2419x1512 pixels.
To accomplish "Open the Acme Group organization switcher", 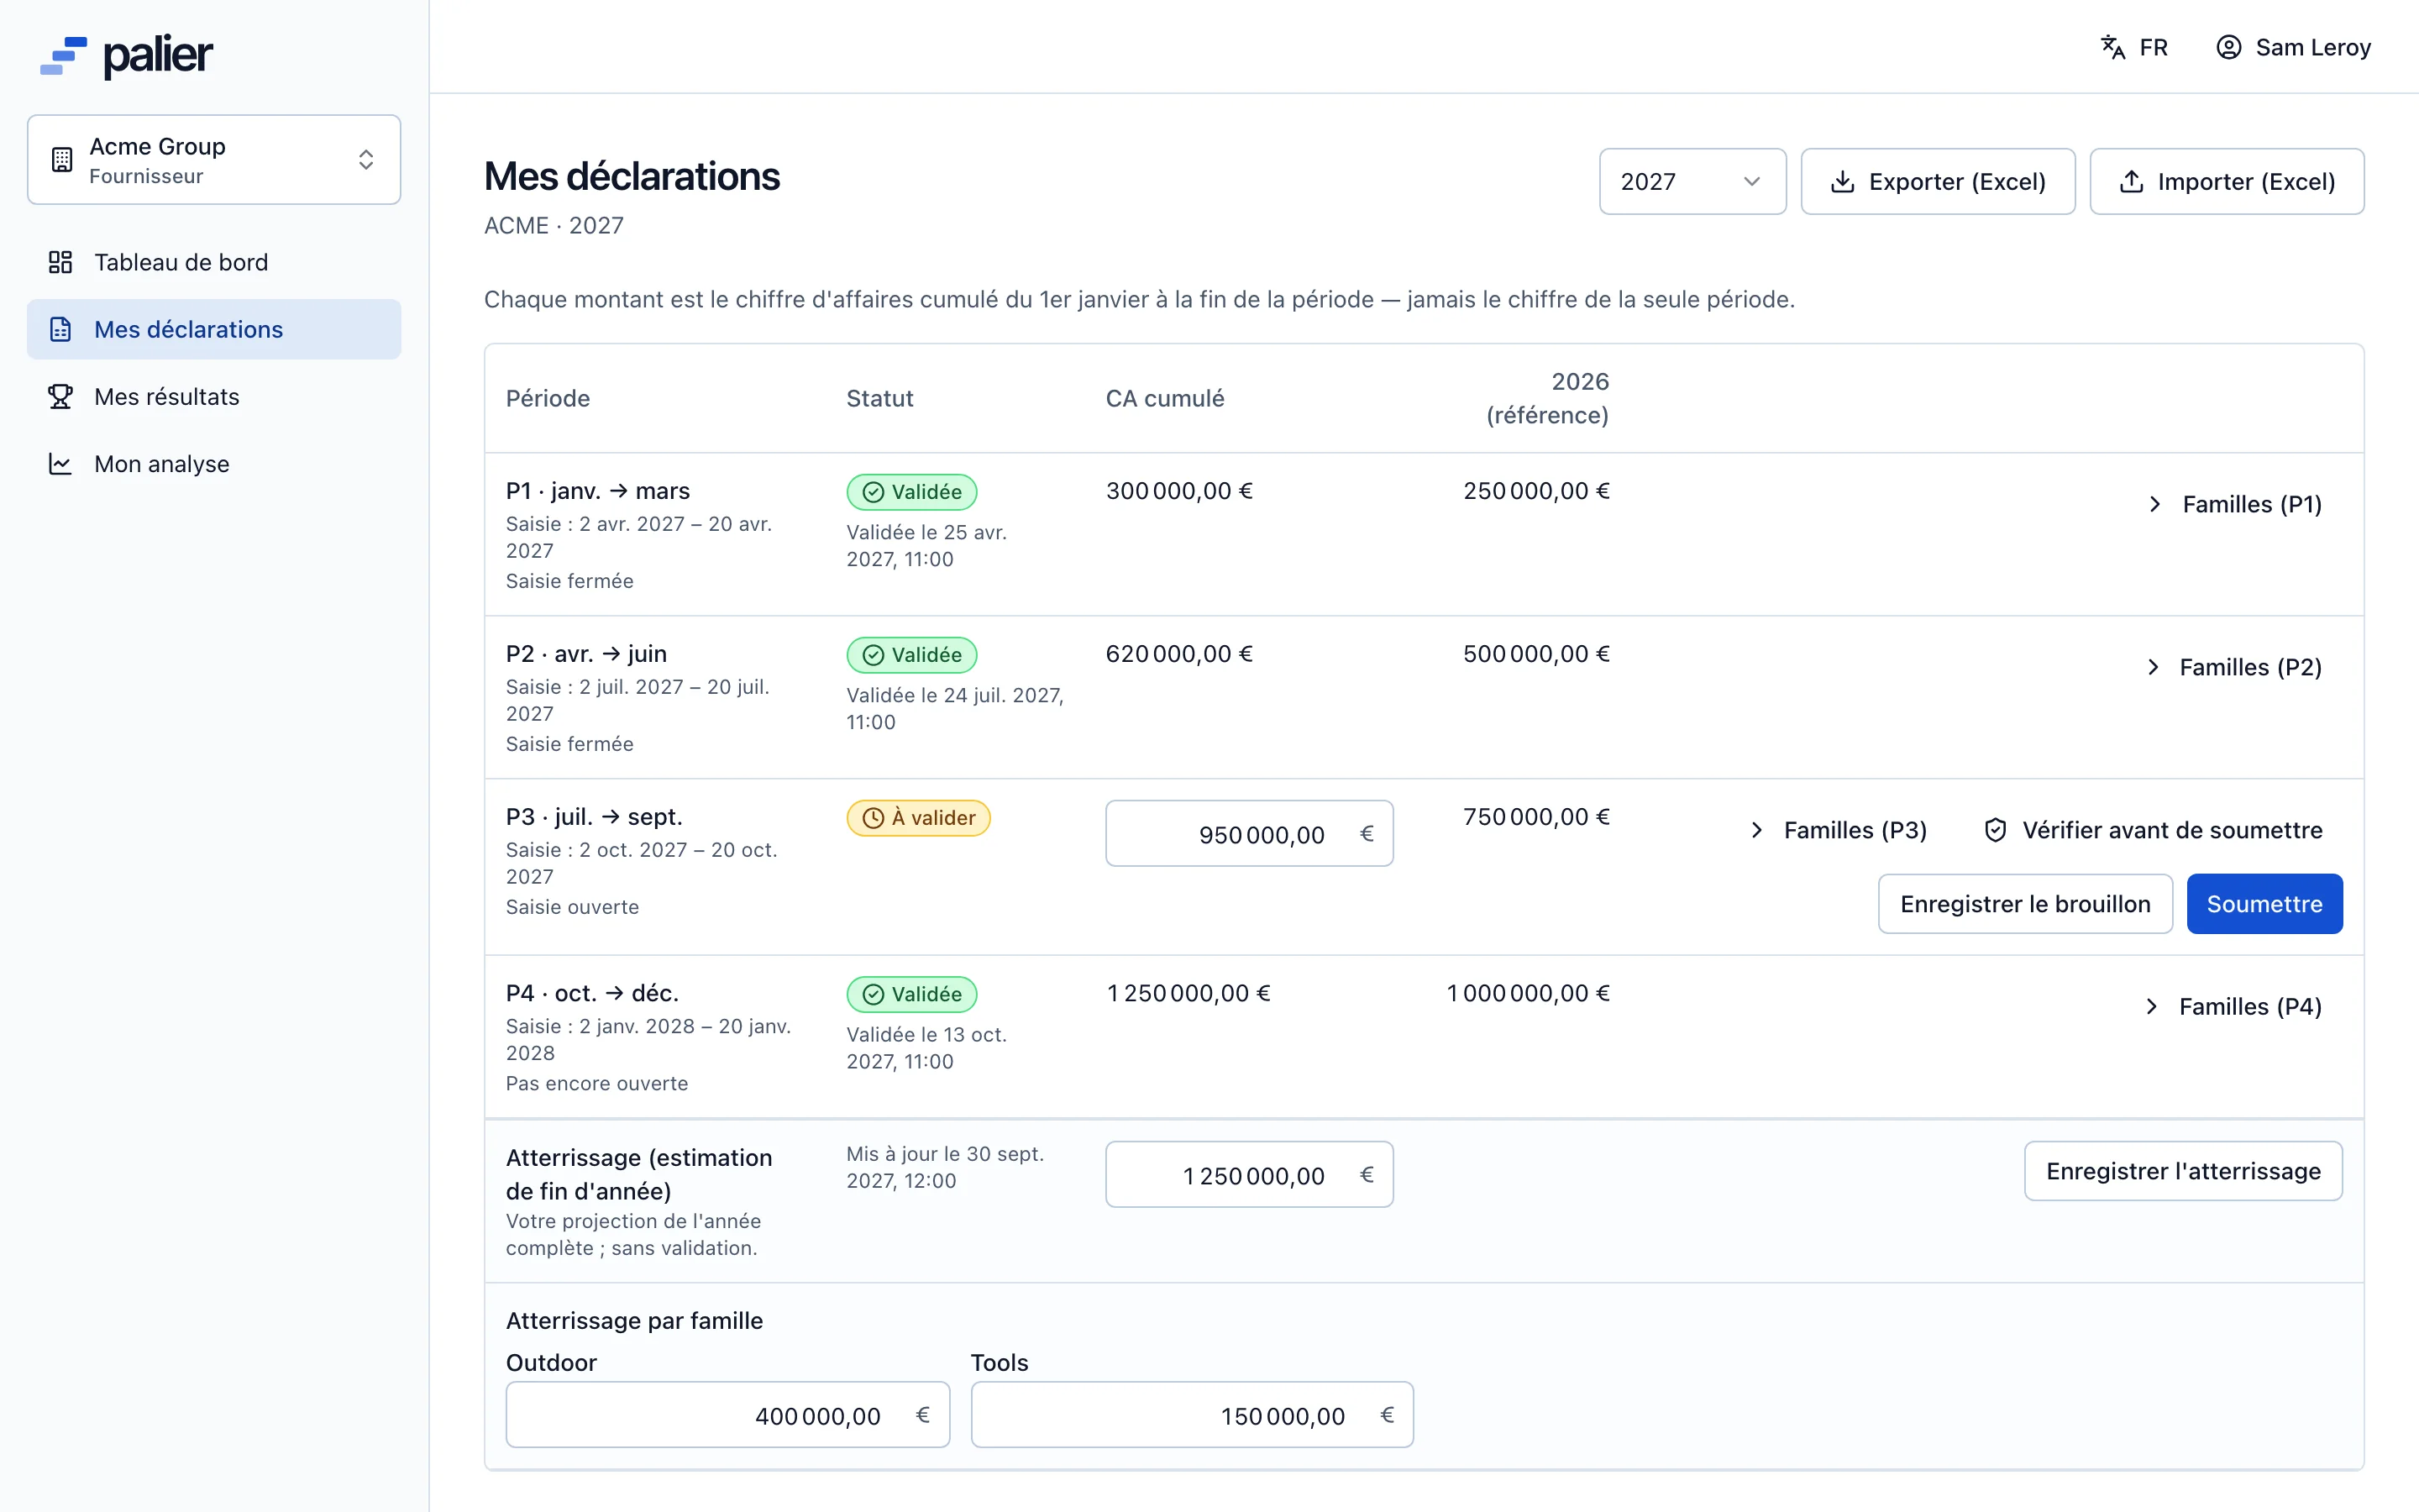I will click(214, 160).
